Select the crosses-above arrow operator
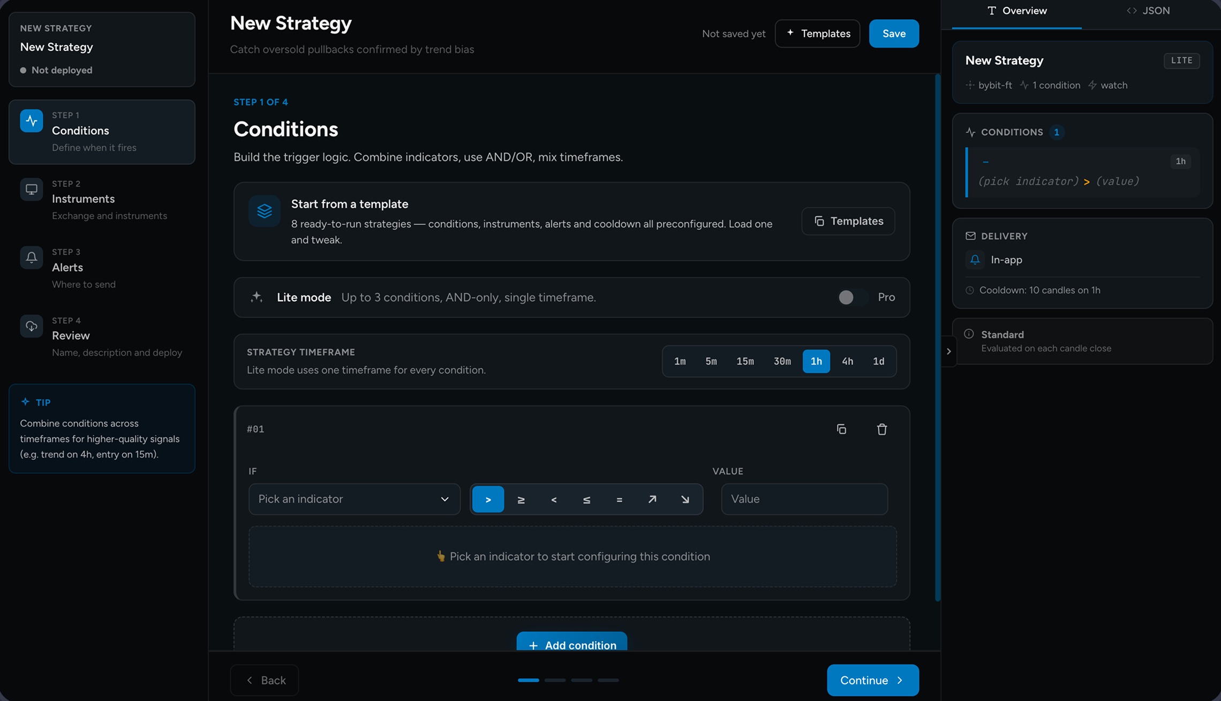The image size is (1221, 701). (652, 499)
